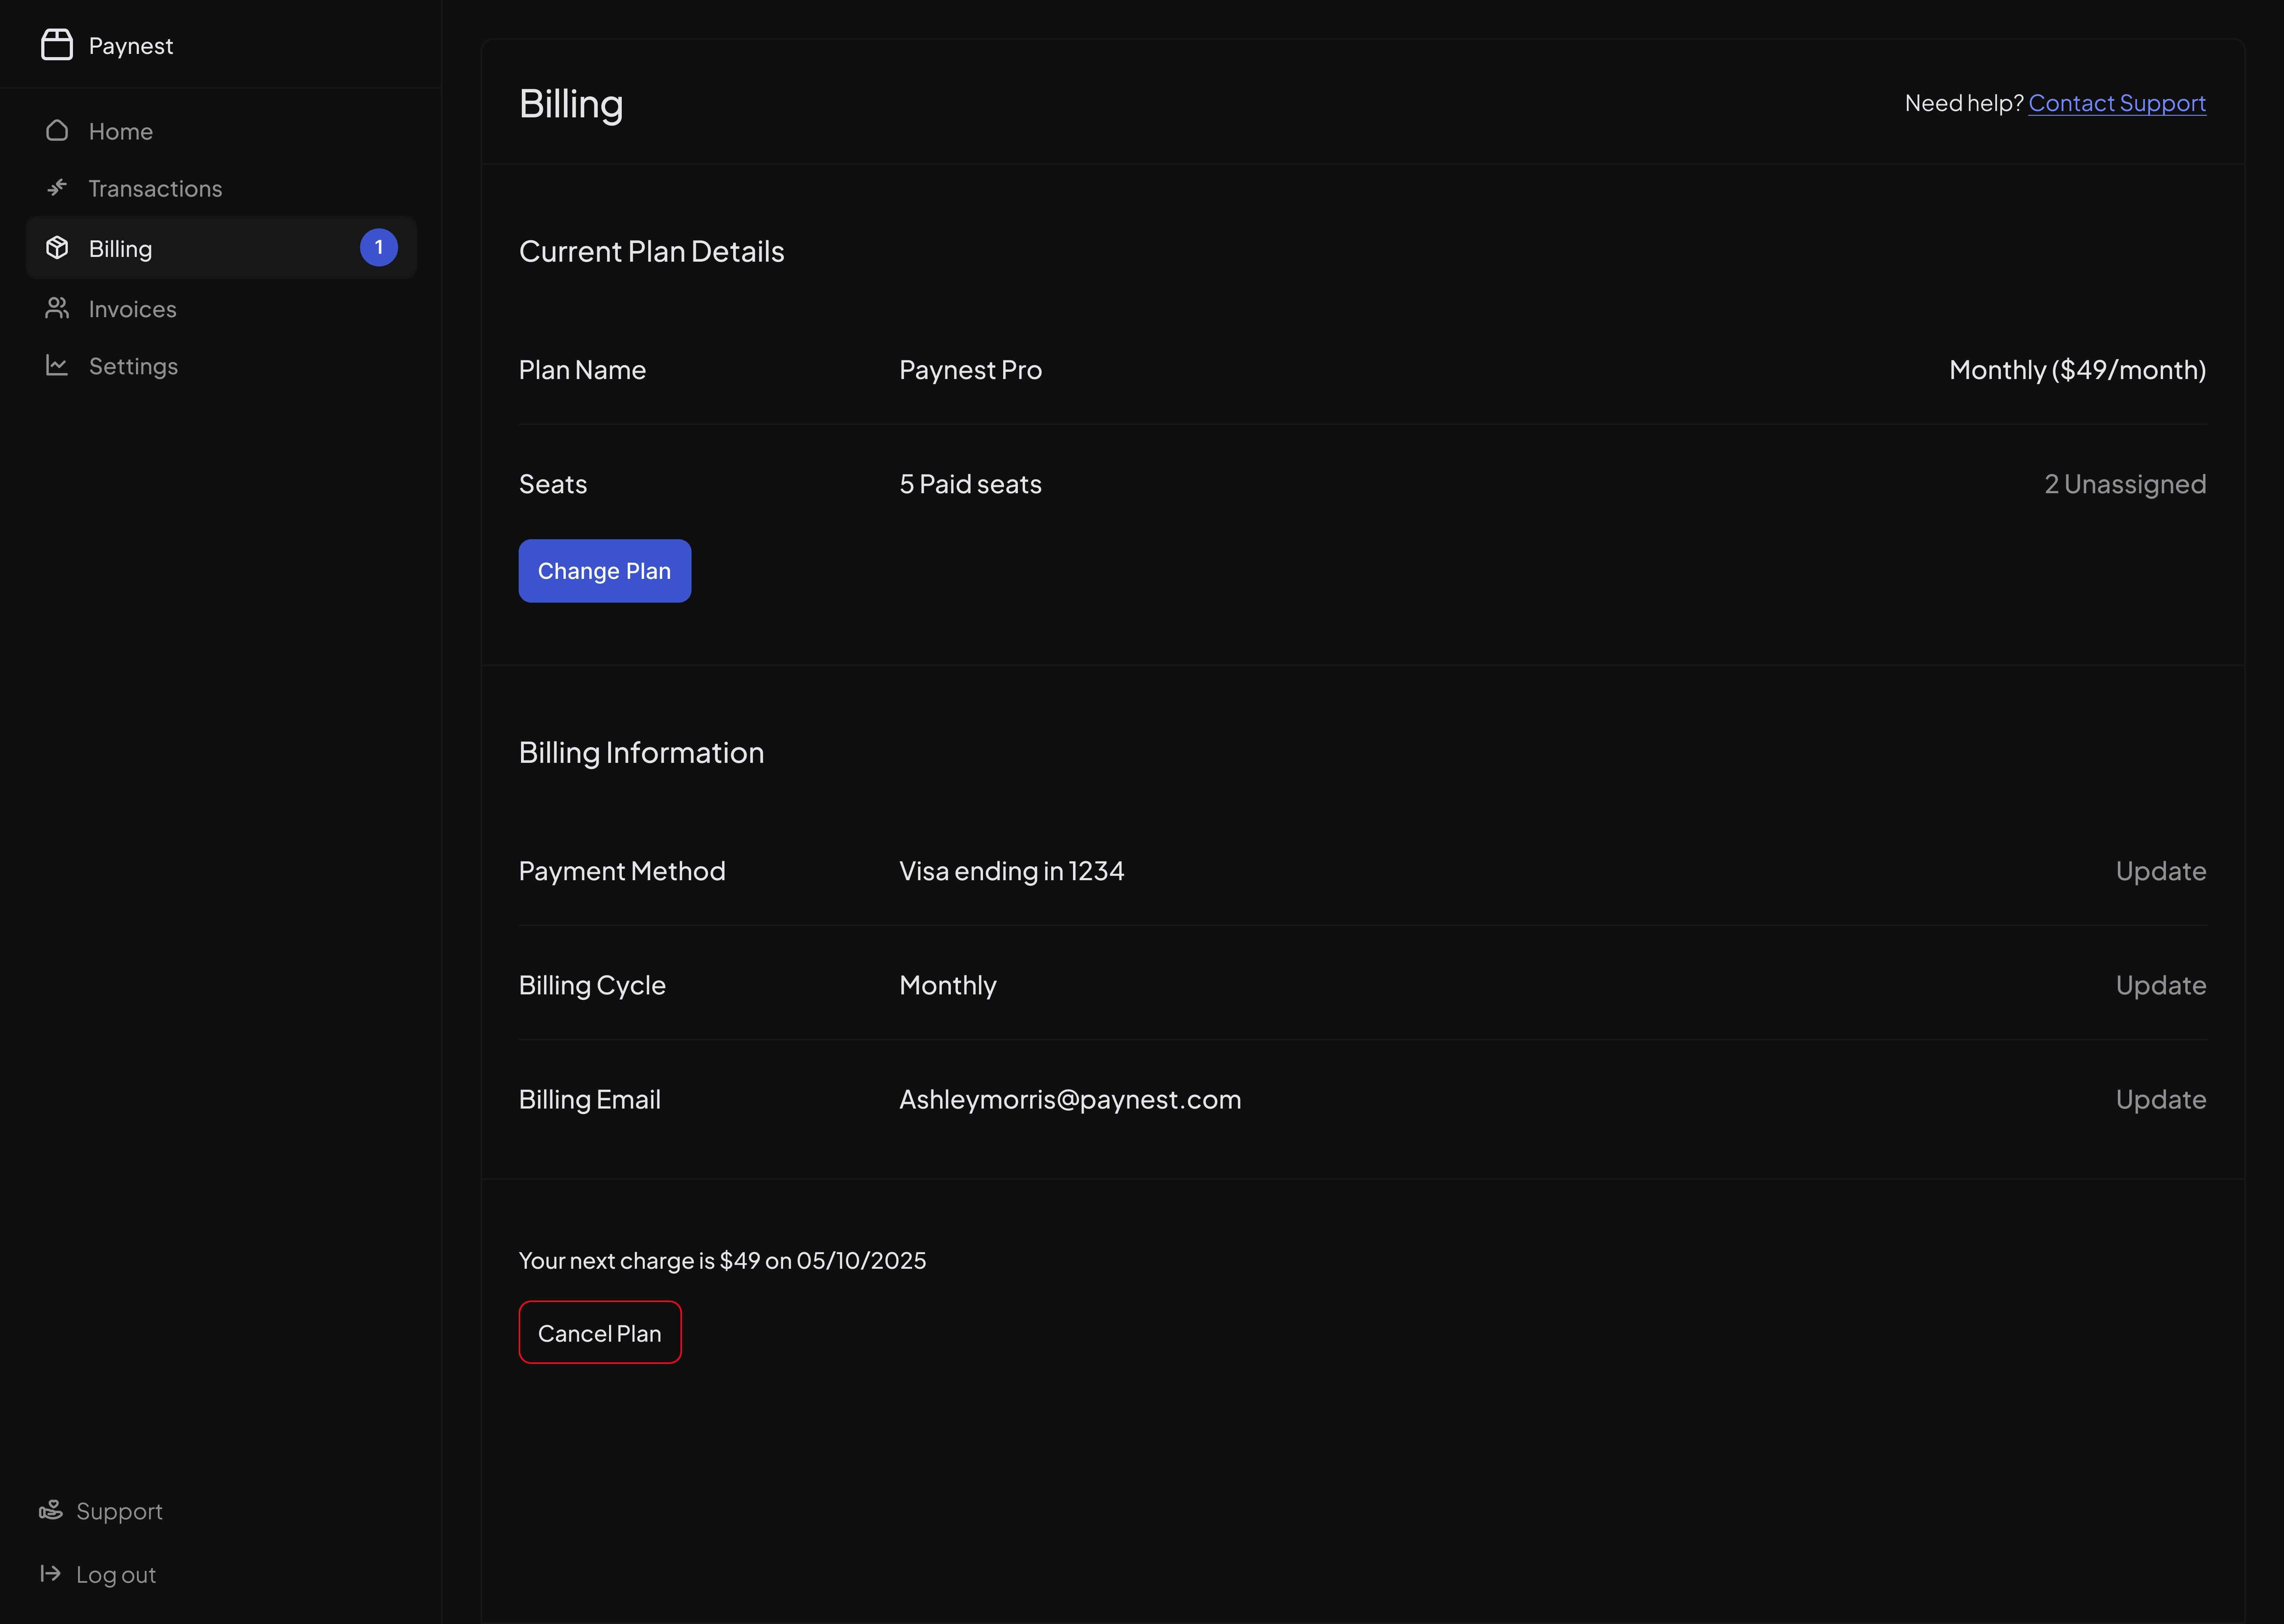The width and height of the screenshot is (2284, 1624).
Task: Click the '5 Paid seats' value
Action: [x=971, y=484]
